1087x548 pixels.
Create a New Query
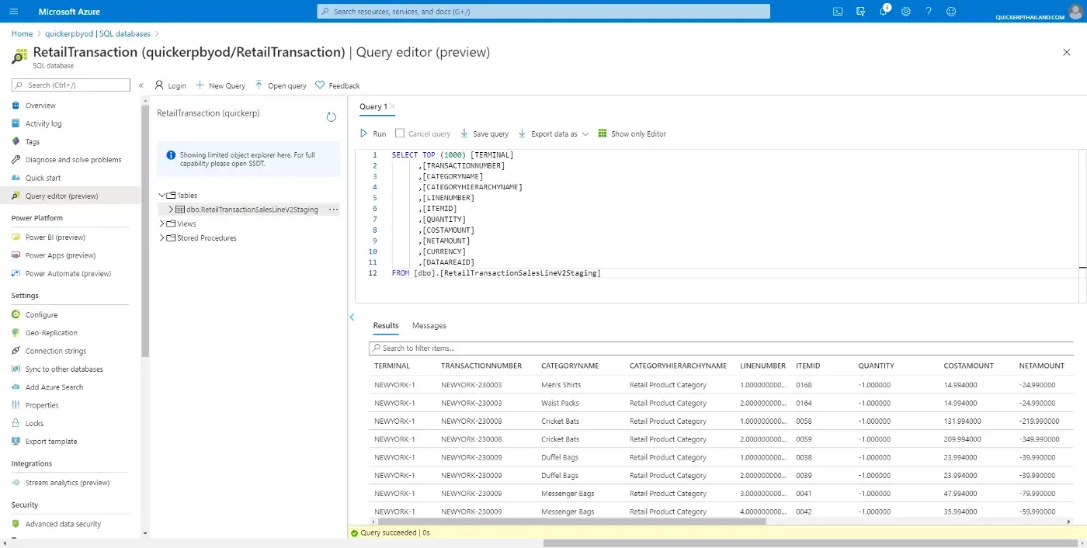[x=221, y=85]
